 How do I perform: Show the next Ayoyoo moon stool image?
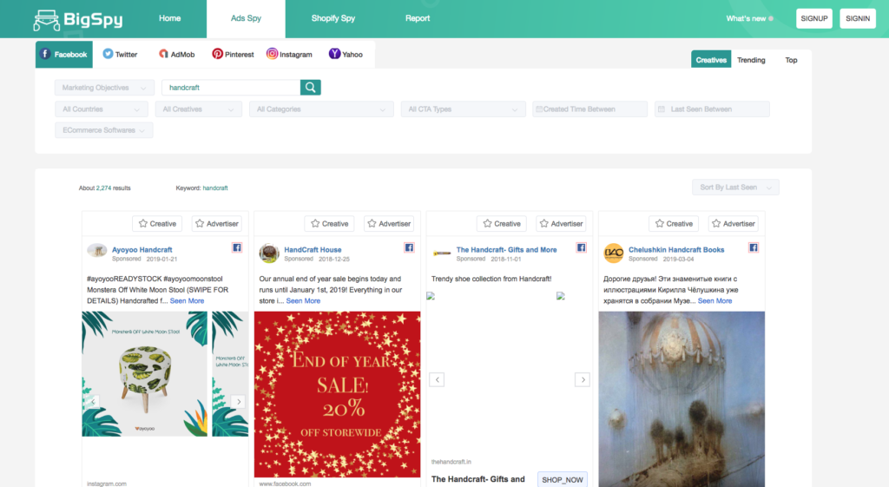point(239,401)
